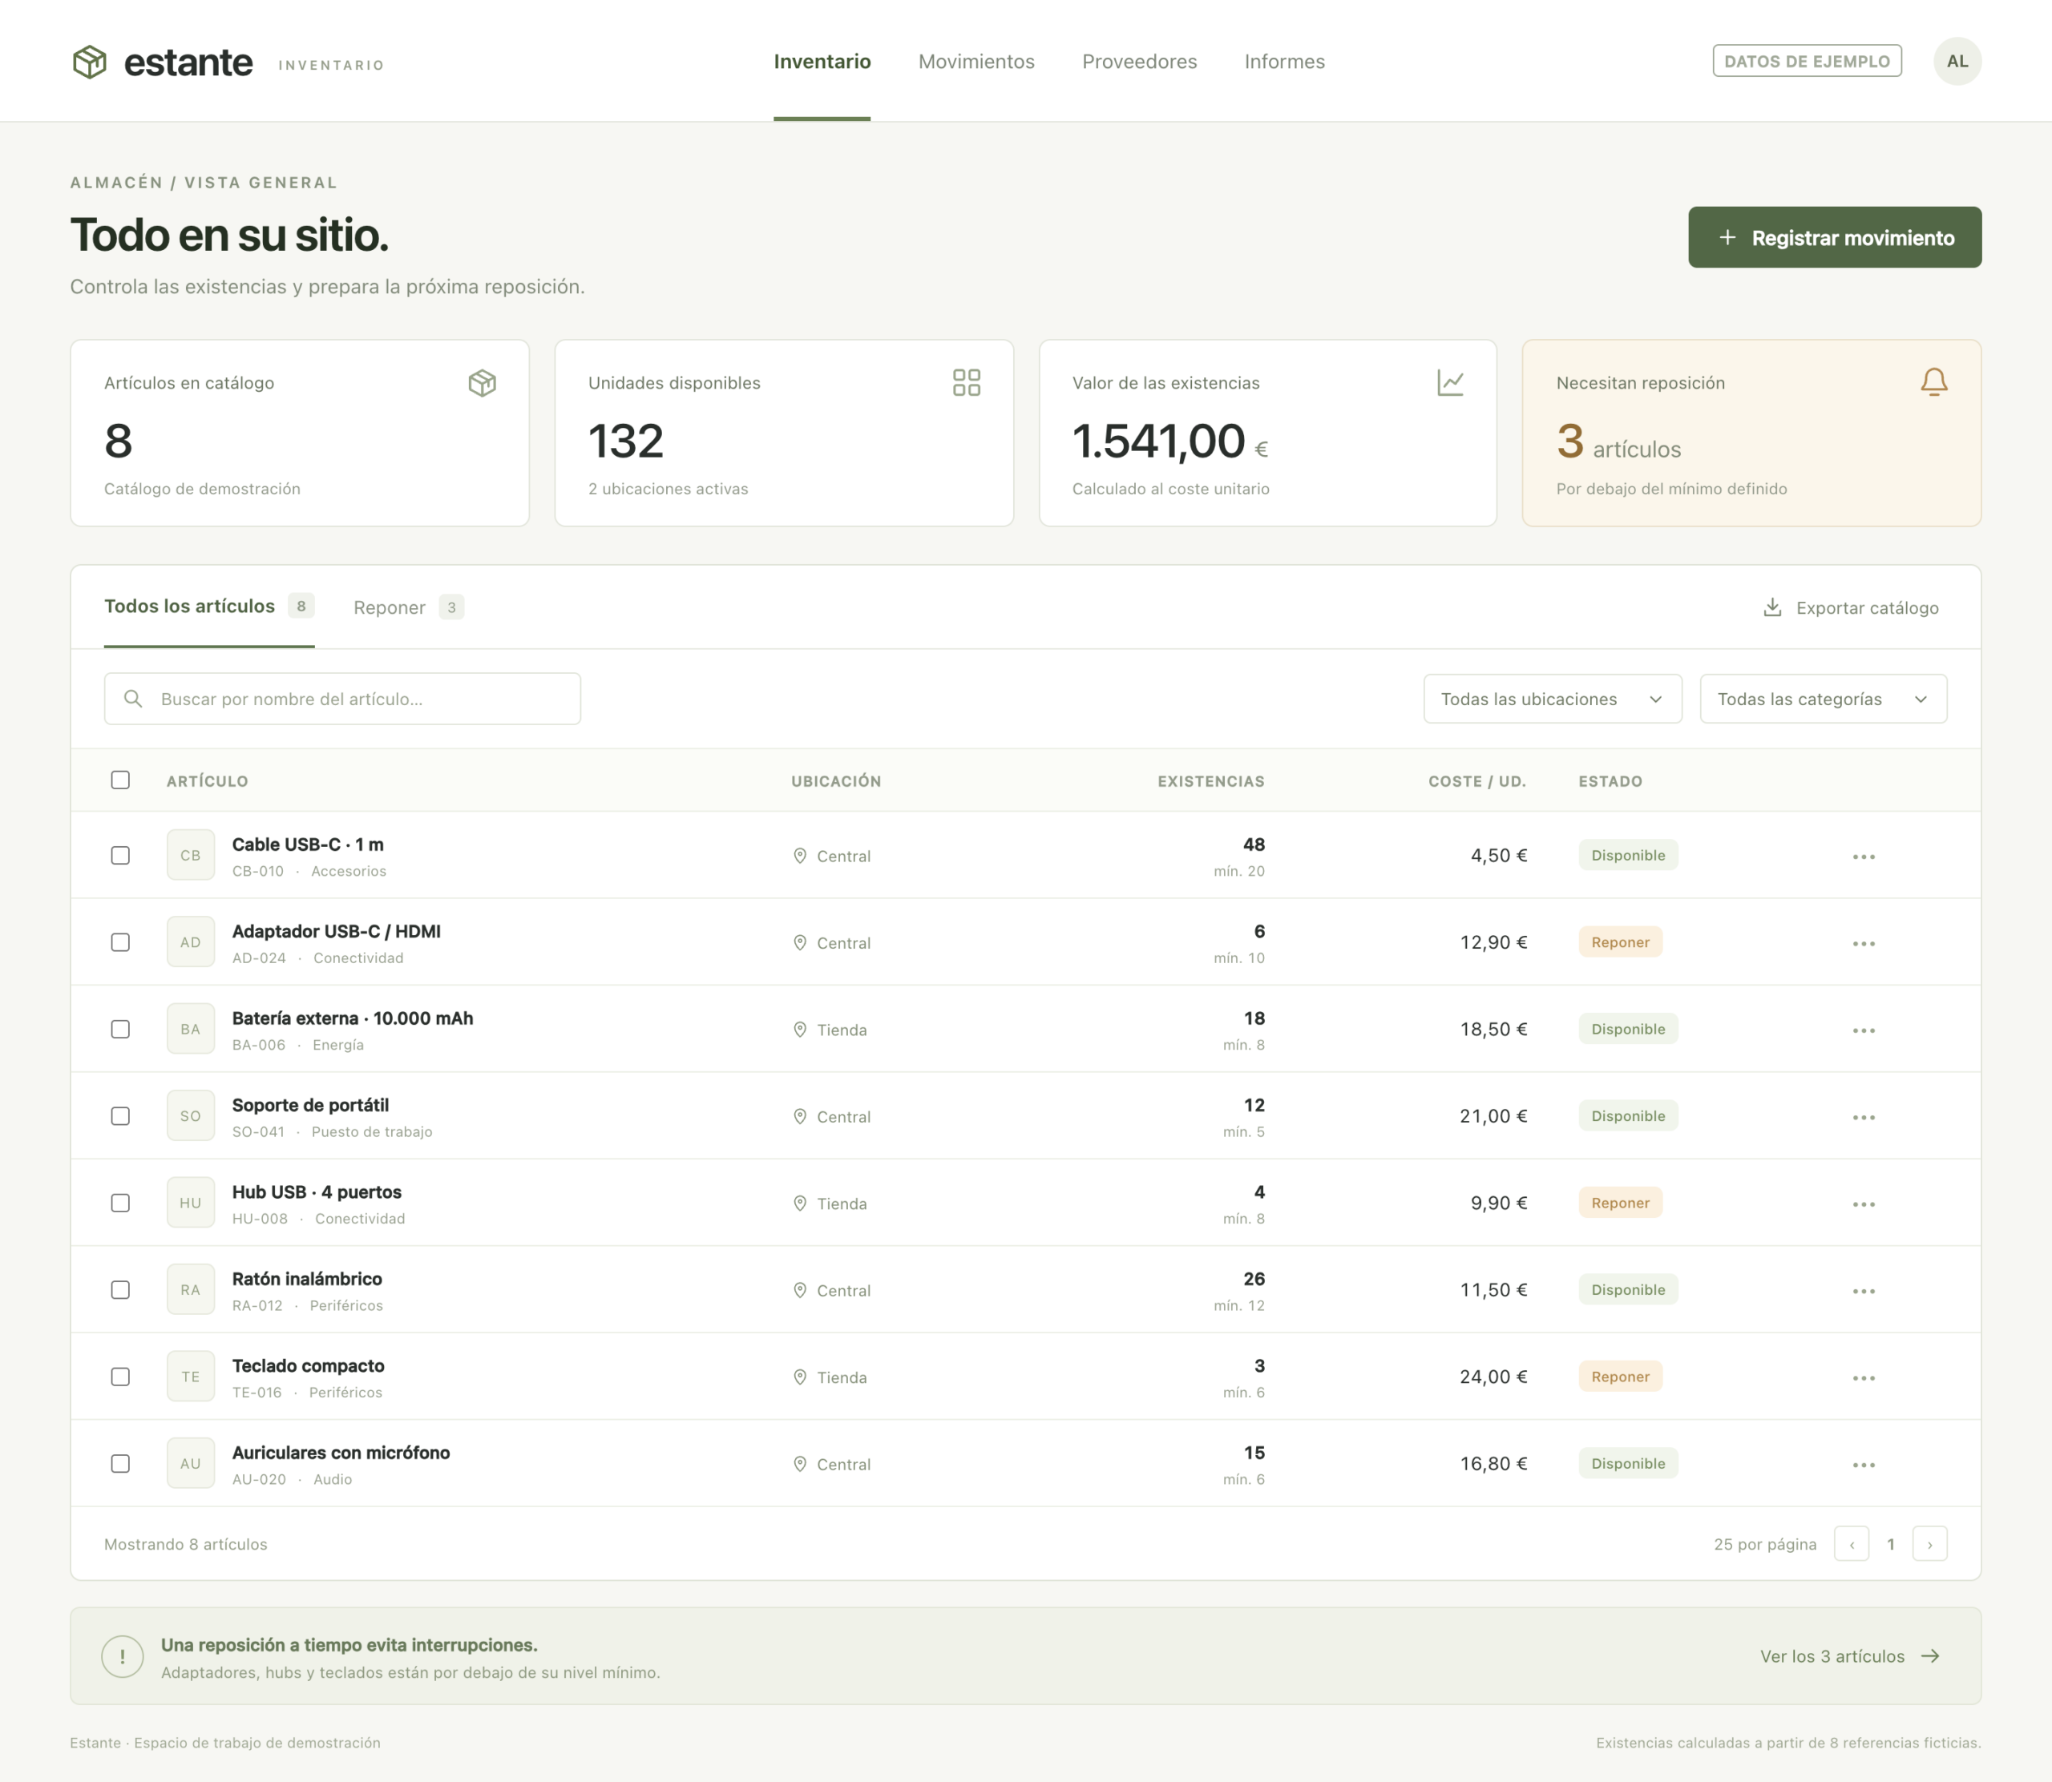Open more options for Batería externa row
Screen dimensions: 2052x1782
1864,1030
